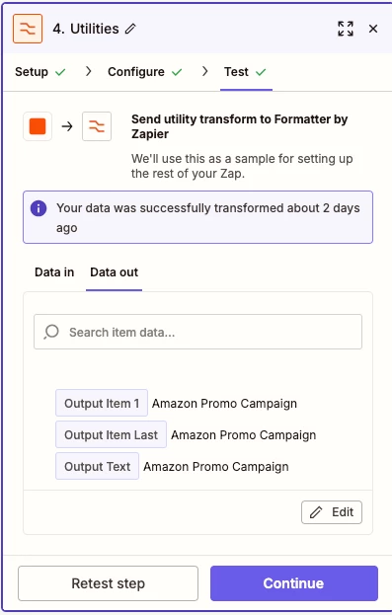Expand panel with the fullscreen arrows icon
Screen dimensions: 392x615
coord(346,29)
